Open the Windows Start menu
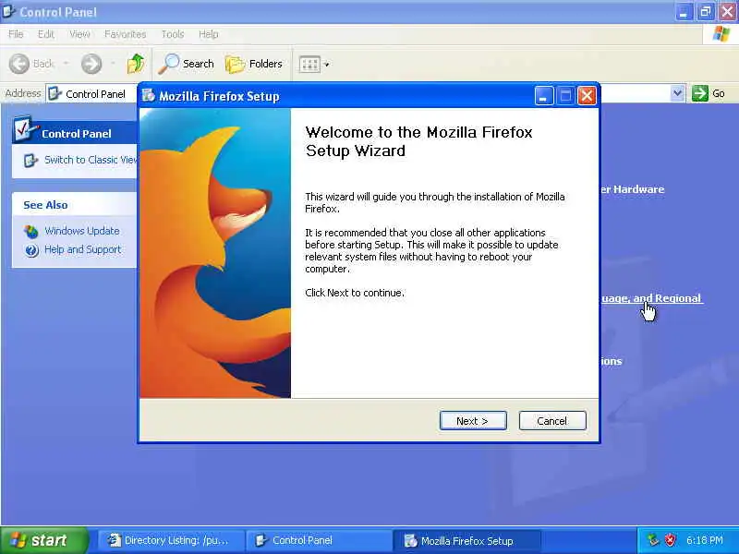739x554 pixels. (x=43, y=540)
